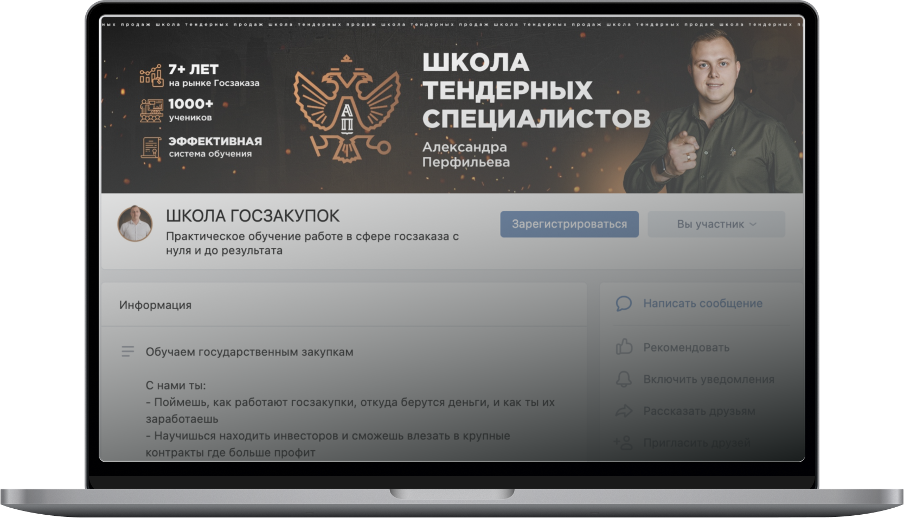The width and height of the screenshot is (904, 518).
Task: Open Написать сообщение link
Action: [x=703, y=304]
